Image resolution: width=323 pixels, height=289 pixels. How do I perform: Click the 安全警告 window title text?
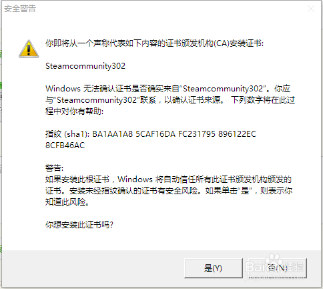pyautogui.click(x=20, y=9)
